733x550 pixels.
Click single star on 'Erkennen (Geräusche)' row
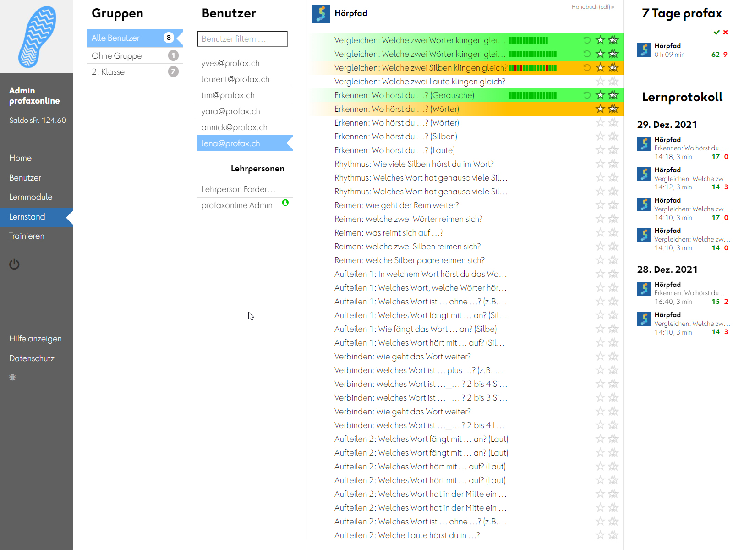(x=600, y=95)
